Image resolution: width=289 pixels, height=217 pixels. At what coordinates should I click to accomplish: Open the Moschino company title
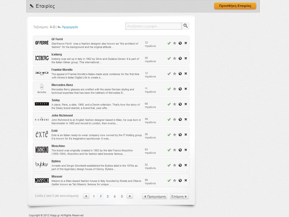[x=58, y=146]
